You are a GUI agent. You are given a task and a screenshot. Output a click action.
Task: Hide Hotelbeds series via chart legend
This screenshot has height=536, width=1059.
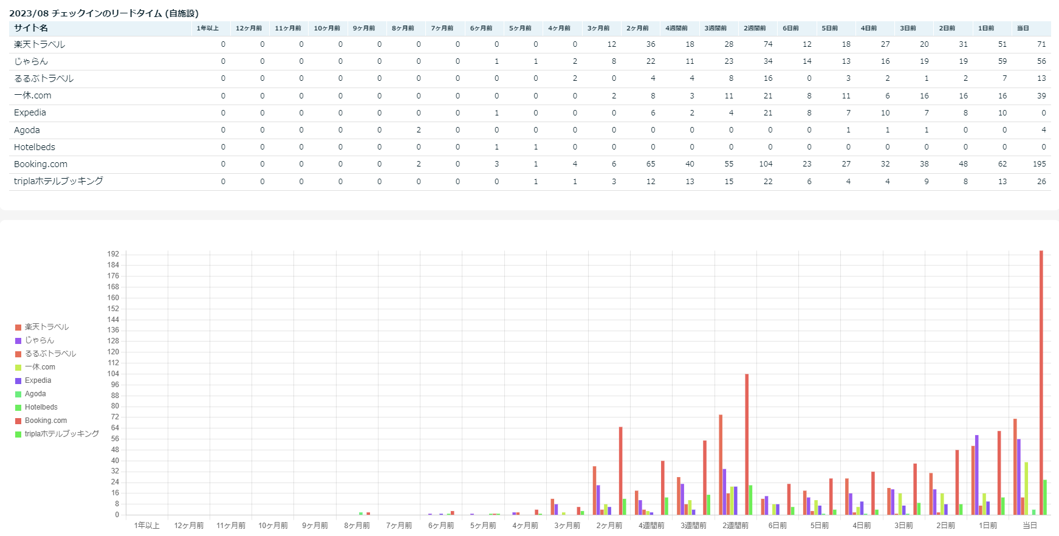41,407
